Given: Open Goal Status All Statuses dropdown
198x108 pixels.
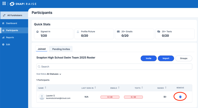Looking at the screenshot, I should coord(54,74).
